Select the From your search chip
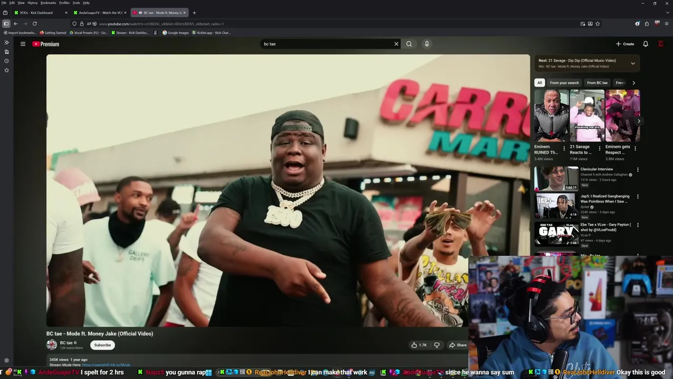This screenshot has width=673, height=379. (x=564, y=83)
